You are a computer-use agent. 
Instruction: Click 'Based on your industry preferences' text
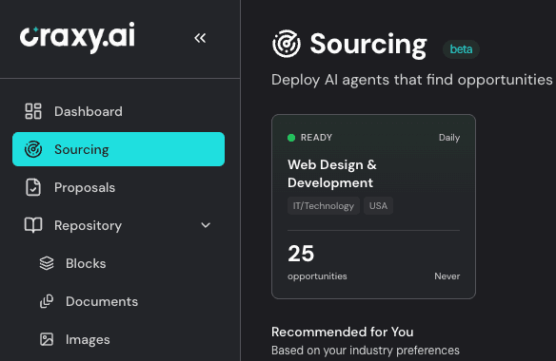[x=366, y=351]
